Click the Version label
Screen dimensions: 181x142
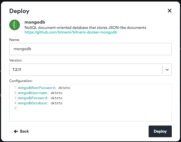click(x=16, y=60)
